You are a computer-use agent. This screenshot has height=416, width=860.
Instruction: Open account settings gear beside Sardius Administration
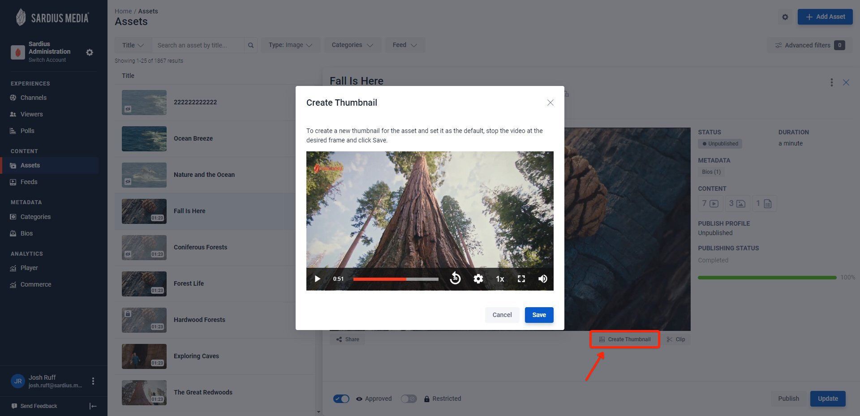(90, 52)
